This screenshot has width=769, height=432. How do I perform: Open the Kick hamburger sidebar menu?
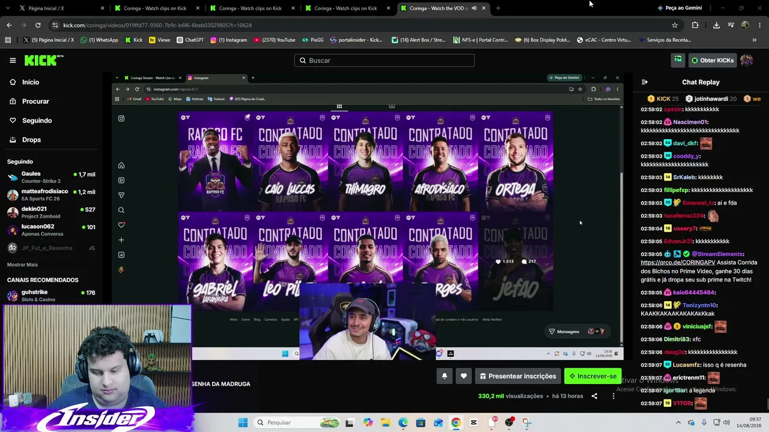(x=13, y=60)
